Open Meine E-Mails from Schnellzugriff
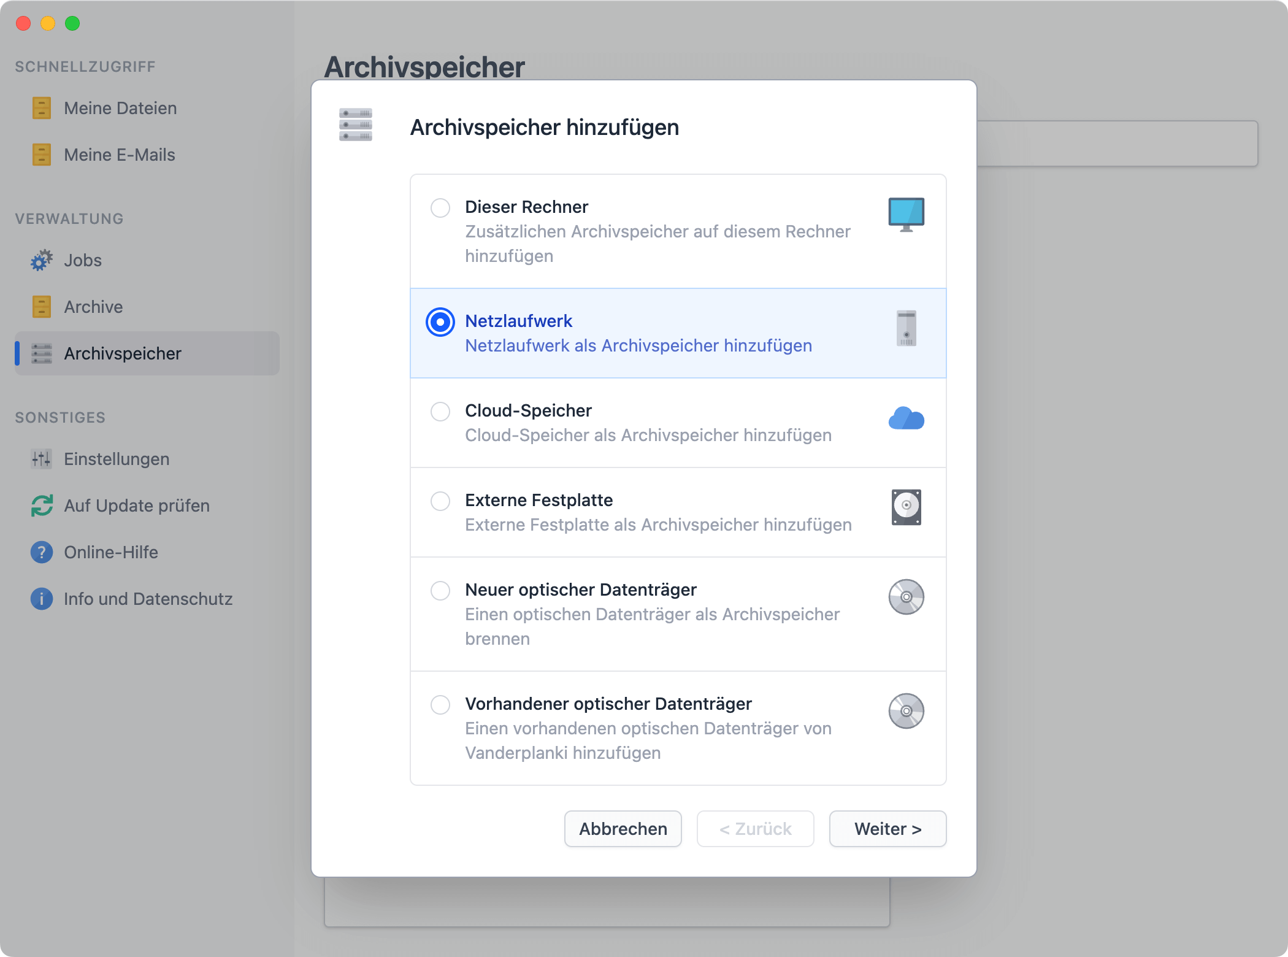Viewport: 1288px width, 957px height. [x=119, y=155]
